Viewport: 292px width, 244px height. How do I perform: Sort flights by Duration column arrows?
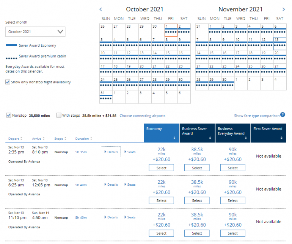coord(91,139)
